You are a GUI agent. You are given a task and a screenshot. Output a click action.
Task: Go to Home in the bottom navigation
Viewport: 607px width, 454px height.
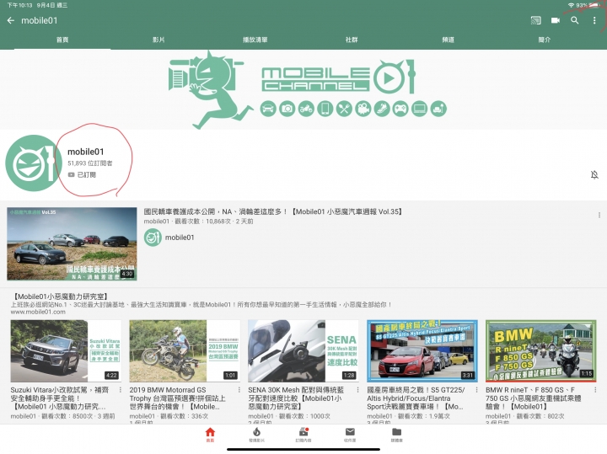(x=210, y=435)
